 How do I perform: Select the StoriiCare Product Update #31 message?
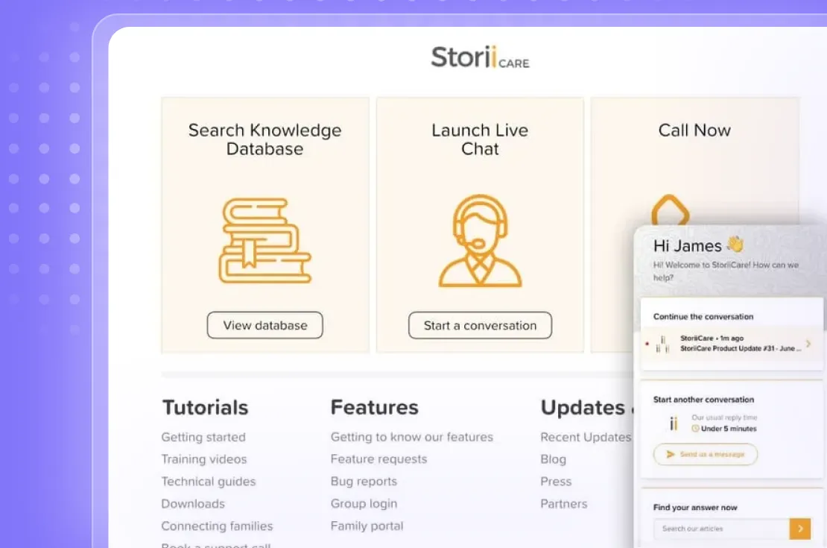pyautogui.click(x=731, y=344)
